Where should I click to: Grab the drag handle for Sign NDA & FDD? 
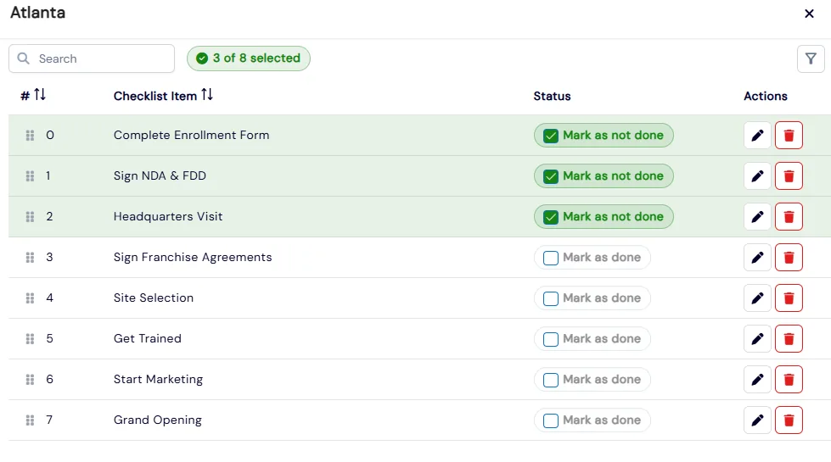[31, 176]
